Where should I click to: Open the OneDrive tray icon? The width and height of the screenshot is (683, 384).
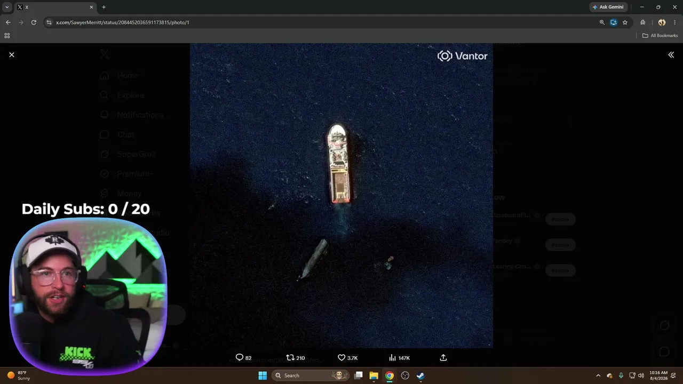[609, 375]
